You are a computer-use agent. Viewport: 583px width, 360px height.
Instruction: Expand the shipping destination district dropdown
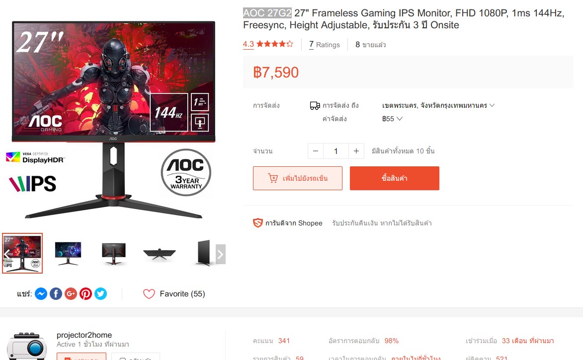[x=438, y=105]
